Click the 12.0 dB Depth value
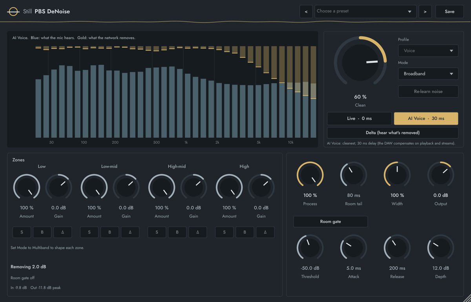Image resolution: width=471 pixels, height=302 pixels. point(440,268)
